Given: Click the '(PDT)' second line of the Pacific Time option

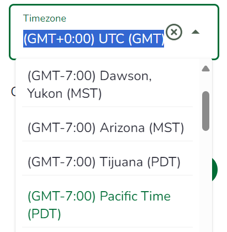Looking at the screenshot, I should (44, 214).
